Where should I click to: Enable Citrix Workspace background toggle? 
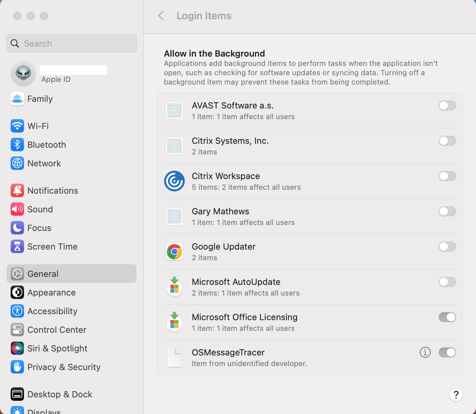tap(447, 176)
